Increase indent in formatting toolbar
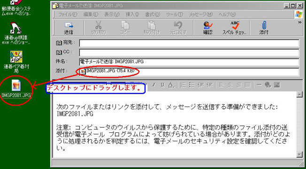This screenshot has height=169, width=306. (210, 85)
